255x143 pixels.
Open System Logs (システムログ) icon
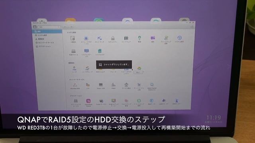(100, 51)
